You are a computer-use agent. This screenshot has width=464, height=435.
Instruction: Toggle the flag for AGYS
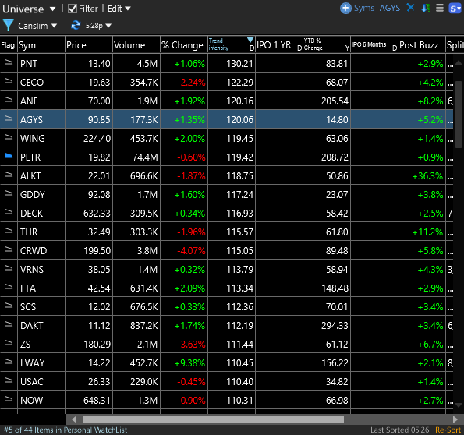click(9, 119)
